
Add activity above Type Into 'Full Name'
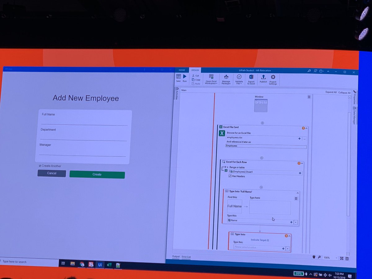[x=261, y=187]
